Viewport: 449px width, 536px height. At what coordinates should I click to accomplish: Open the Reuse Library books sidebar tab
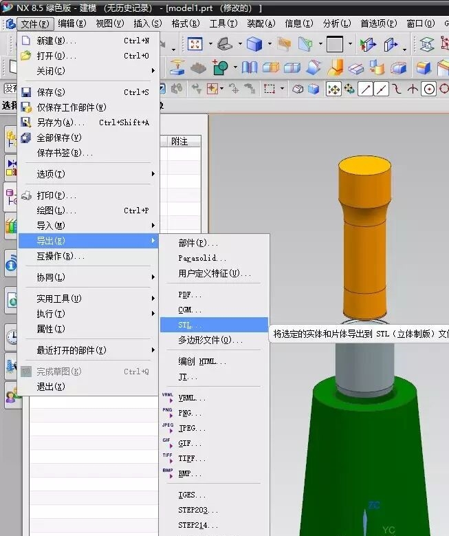10,226
